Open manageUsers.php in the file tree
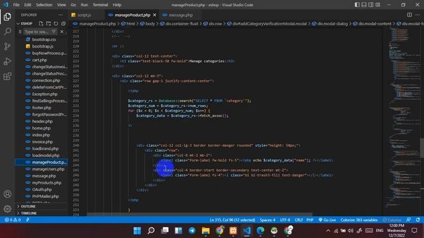The height and width of the screenshot is (238, 424). [48, 169]
